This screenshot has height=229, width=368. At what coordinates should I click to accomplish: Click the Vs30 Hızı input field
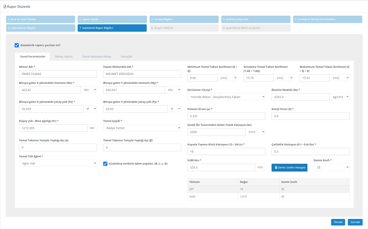pos(222,167)
